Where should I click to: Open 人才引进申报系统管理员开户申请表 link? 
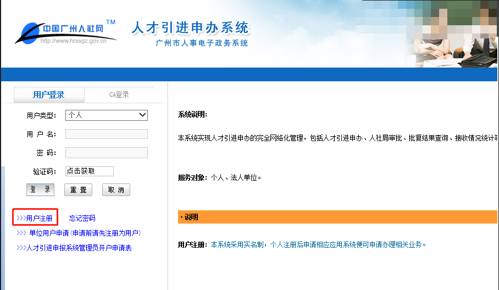[74, 248]
